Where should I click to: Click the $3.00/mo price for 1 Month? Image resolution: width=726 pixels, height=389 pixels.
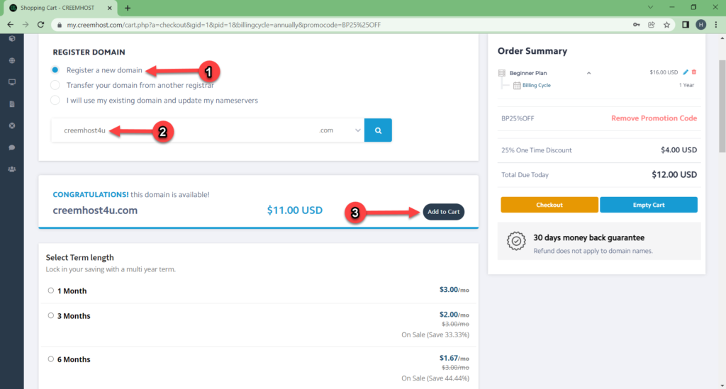click(454, 290)
